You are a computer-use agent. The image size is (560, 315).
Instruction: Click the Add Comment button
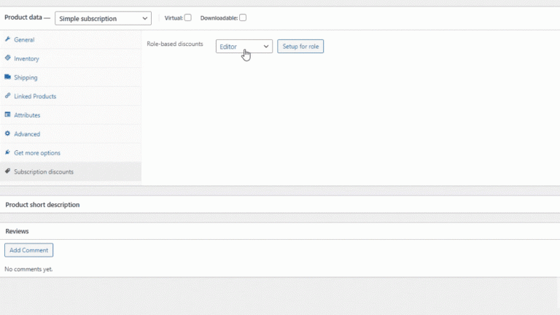pyautogui.click(x=29, y=250)
